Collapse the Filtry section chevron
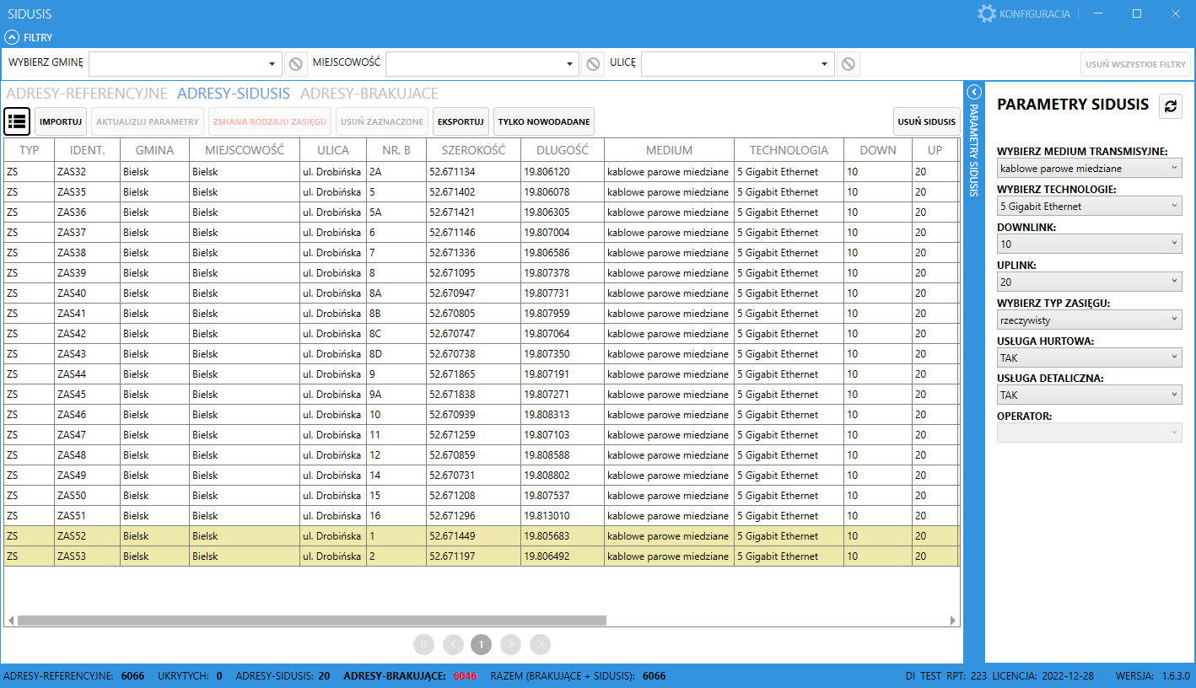 point(12,37)
